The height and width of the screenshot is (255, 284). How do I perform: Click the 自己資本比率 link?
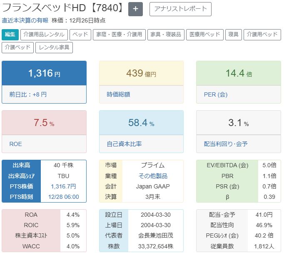tap(124, 144)
